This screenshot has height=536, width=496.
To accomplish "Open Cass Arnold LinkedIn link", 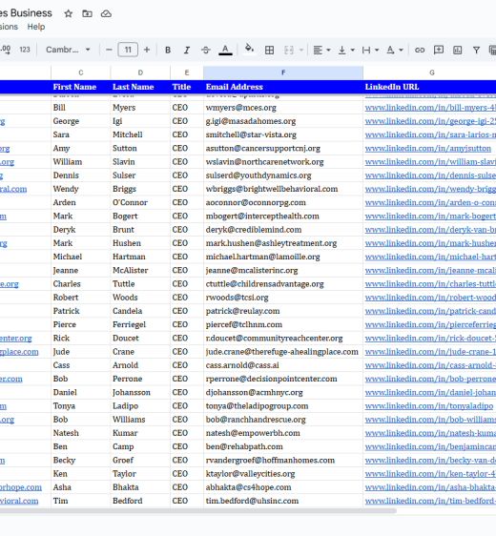I will pos(430,365).
